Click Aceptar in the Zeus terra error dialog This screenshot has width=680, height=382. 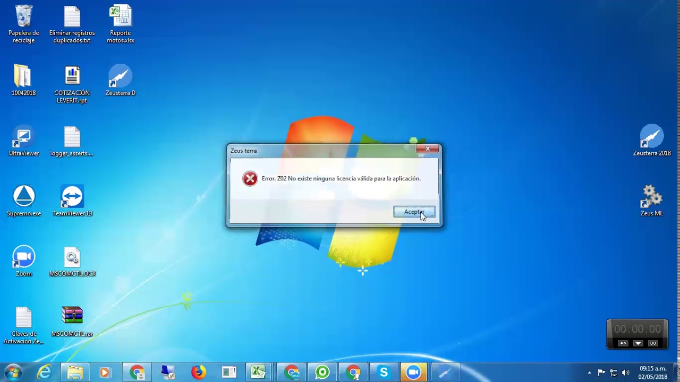point(414,212)
